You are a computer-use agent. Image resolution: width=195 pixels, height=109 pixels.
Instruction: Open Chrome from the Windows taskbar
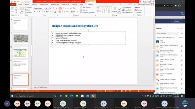click(66, 96)
